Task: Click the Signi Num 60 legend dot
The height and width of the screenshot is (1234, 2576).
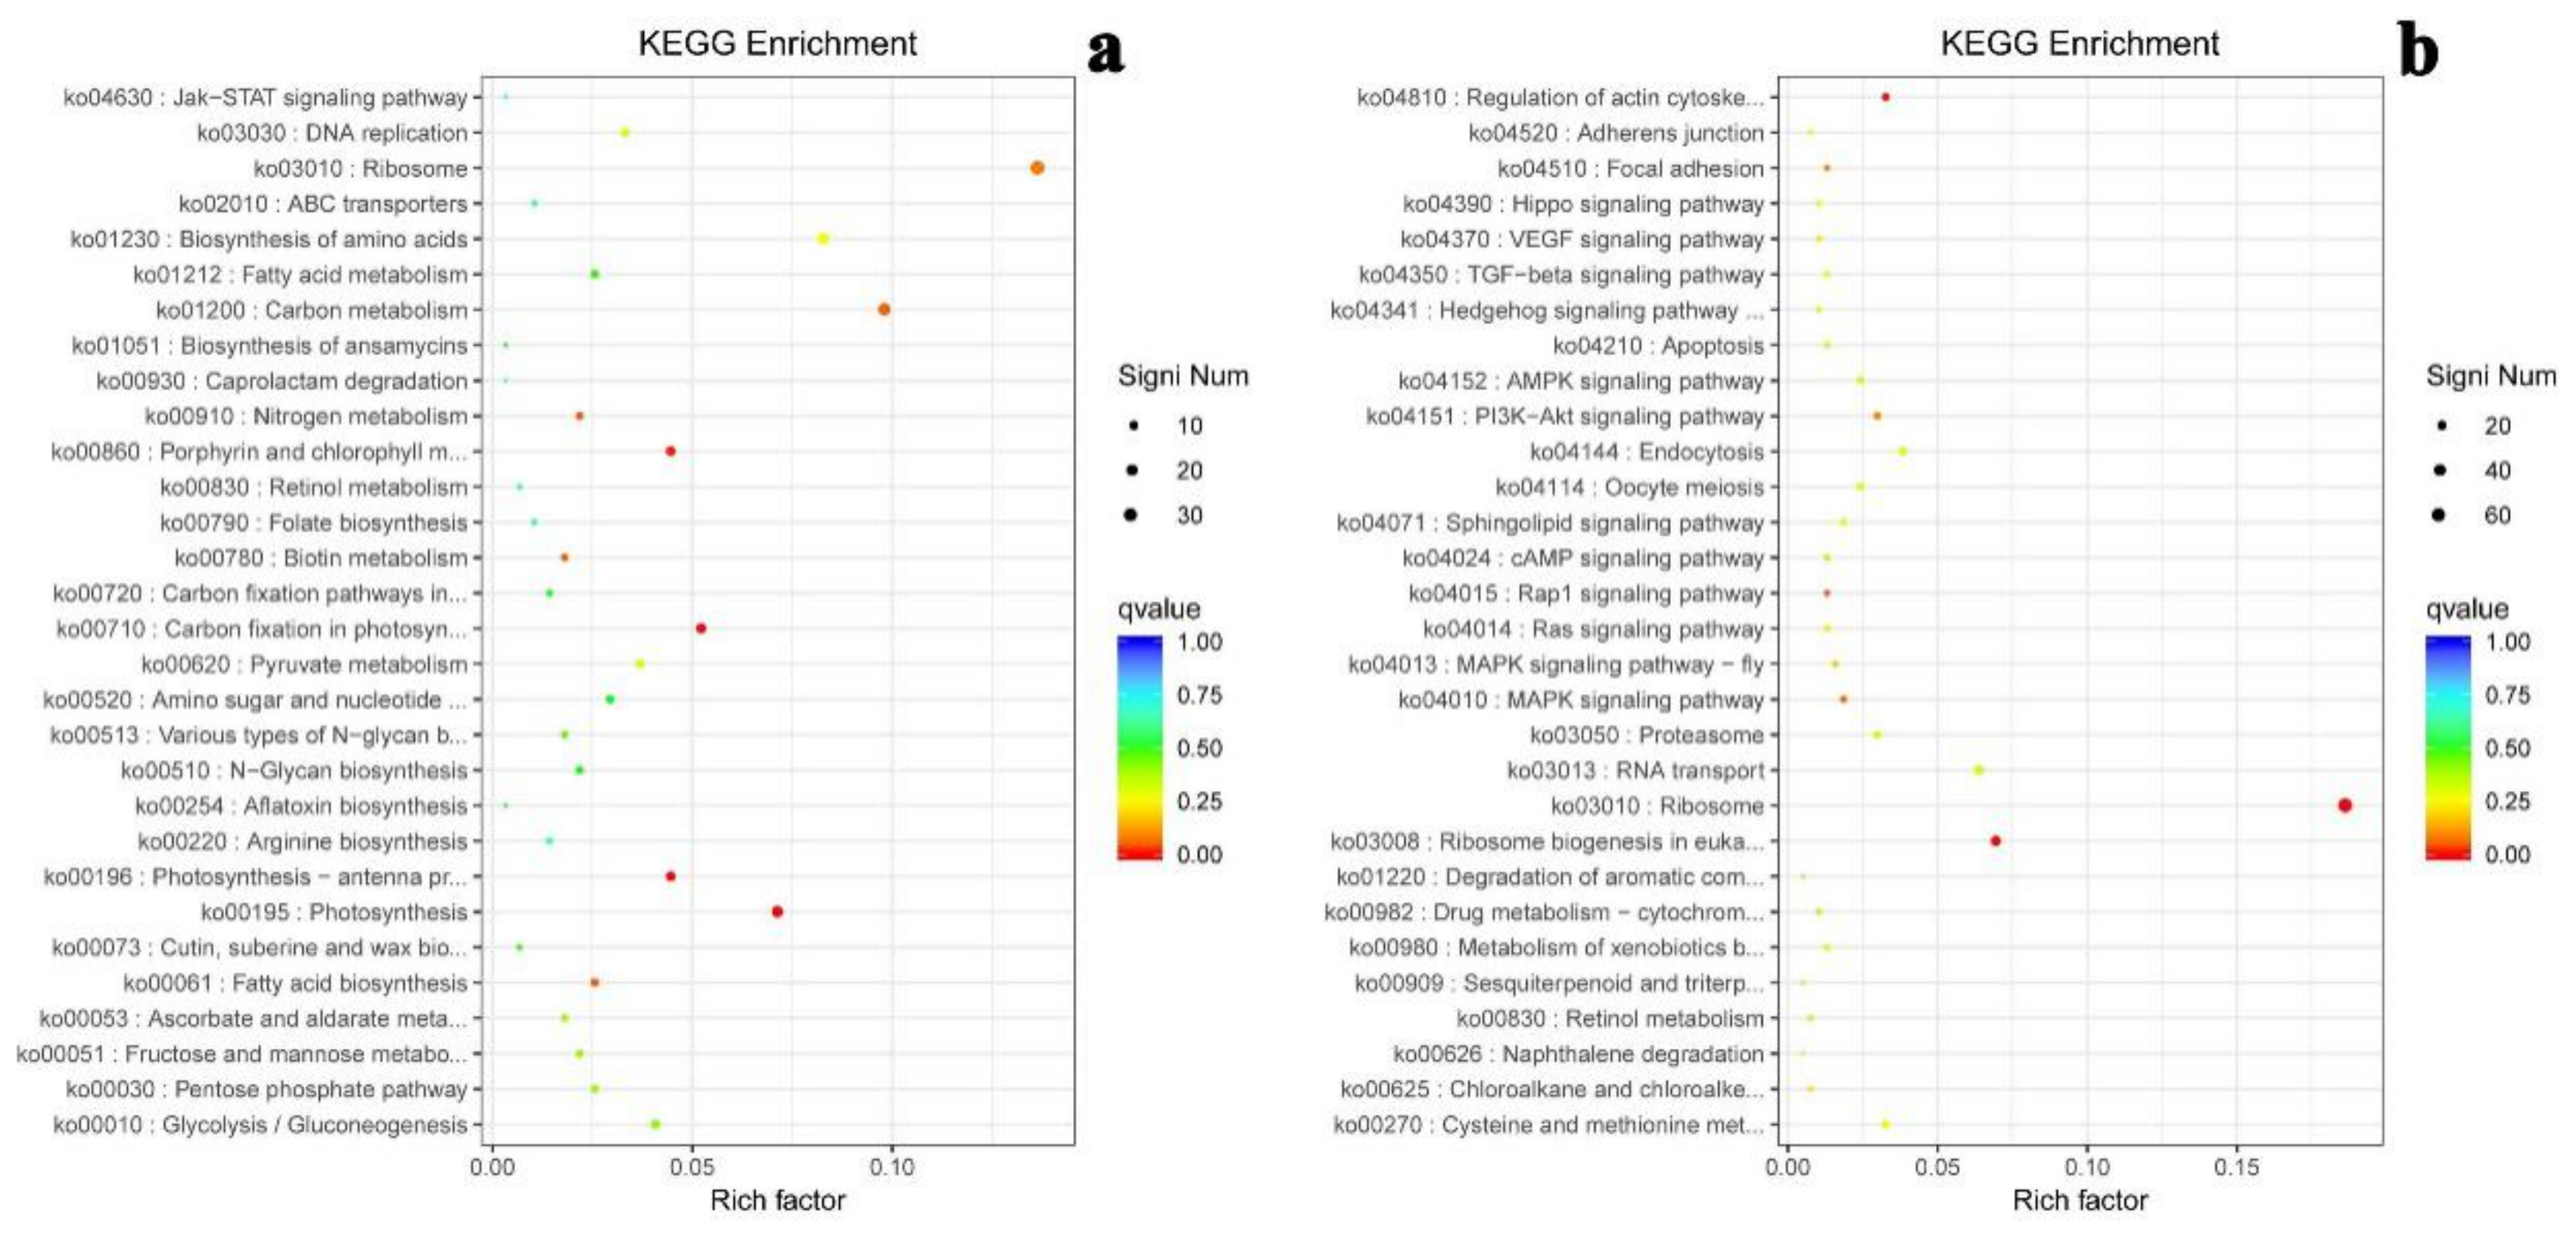Action: (x=2439, y=516)
